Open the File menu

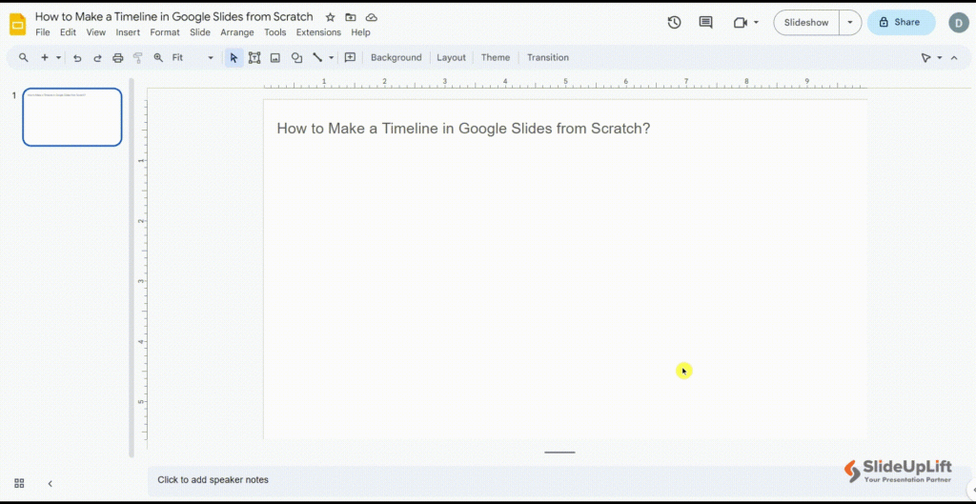(43, 32)
